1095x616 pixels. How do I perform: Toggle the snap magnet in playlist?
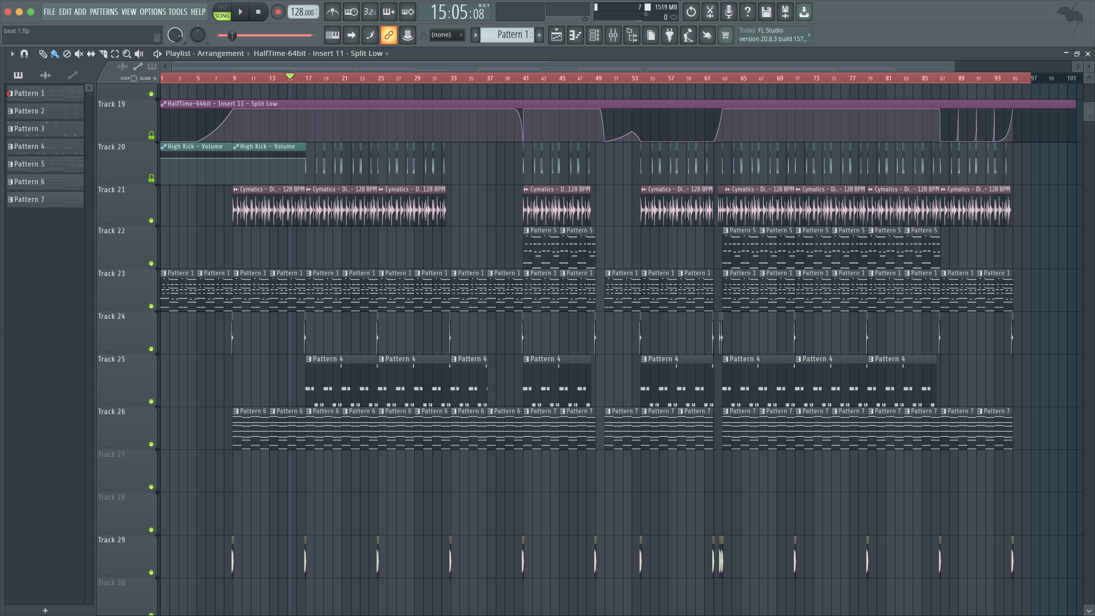(x=24, y=54)
